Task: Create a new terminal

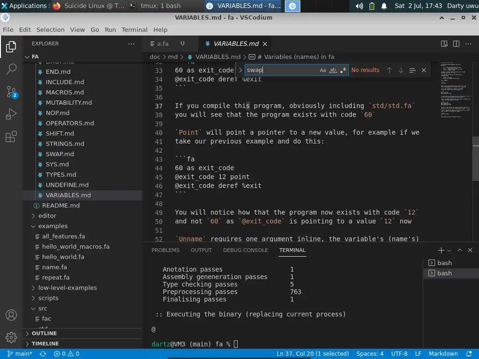Action: [441, 251]
